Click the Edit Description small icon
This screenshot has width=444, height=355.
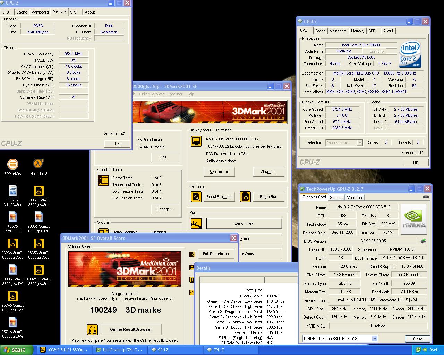click(x=192, y=254)
